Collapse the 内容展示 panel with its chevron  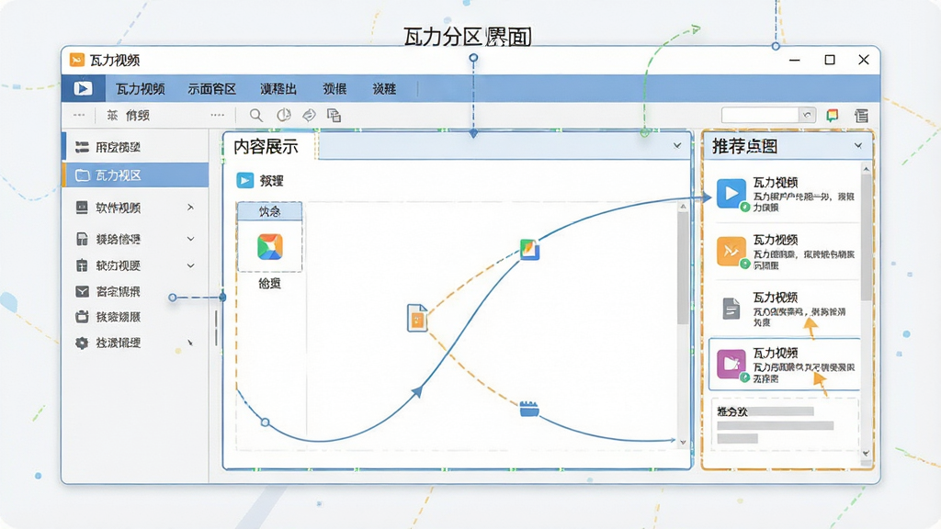[x=677, y=146]
